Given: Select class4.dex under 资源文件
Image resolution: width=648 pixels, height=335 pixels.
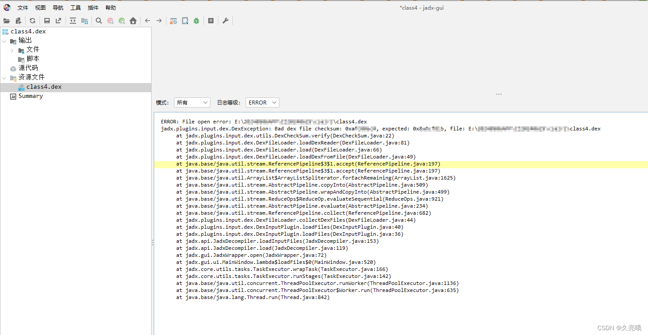Looking at the screenshot, I should coord(44,87).
